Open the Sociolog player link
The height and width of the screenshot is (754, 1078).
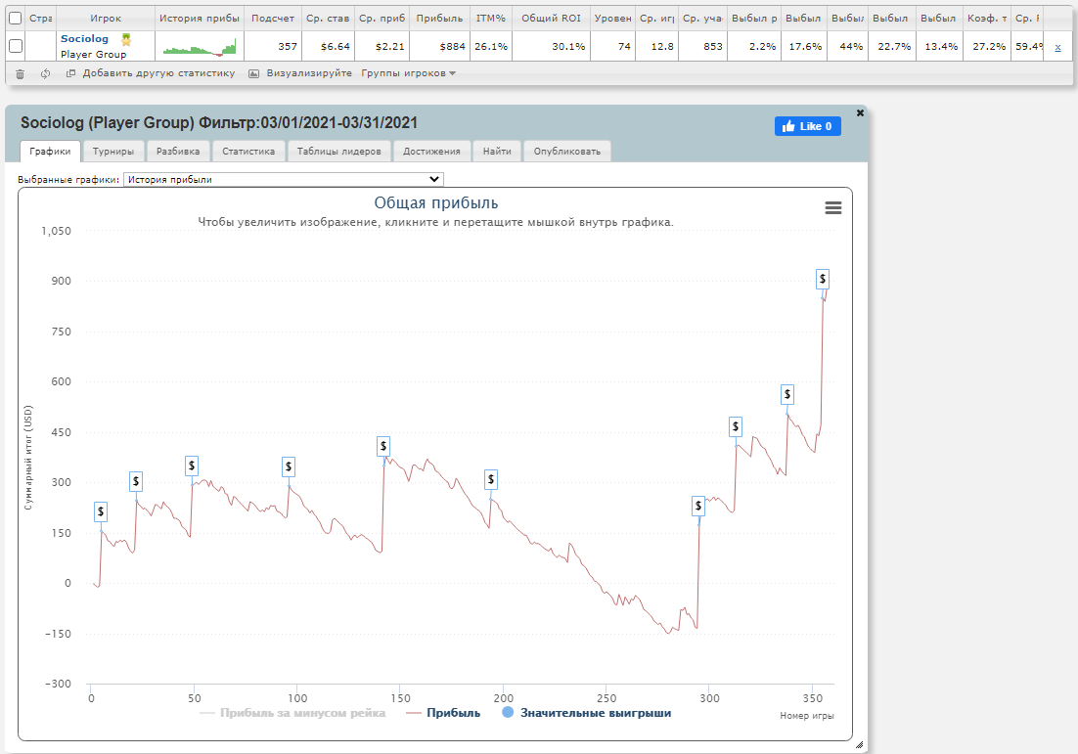point(84,38)
